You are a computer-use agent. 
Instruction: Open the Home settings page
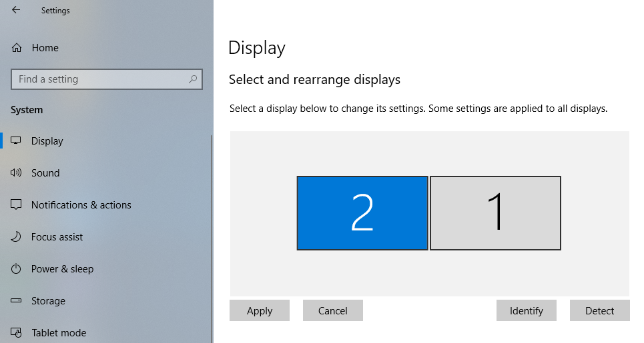pos(45,48)
